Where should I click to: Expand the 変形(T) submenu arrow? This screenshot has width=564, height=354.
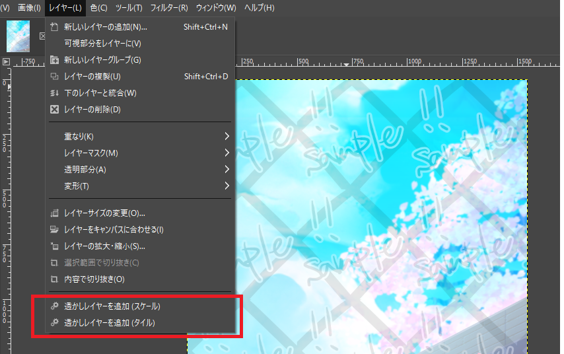coord(227,186)
